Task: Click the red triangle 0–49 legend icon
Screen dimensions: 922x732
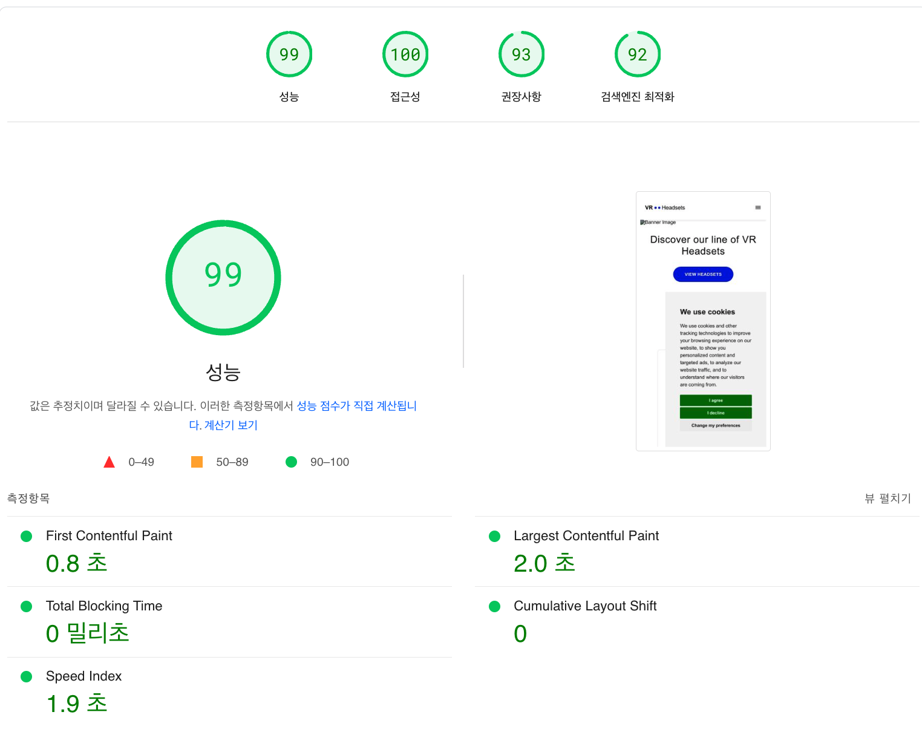Action: tap(109, 462)
